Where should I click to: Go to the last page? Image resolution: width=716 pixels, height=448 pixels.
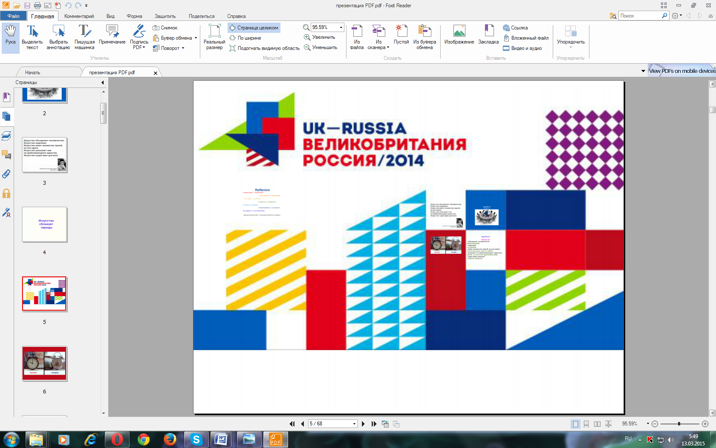point(374,424)
